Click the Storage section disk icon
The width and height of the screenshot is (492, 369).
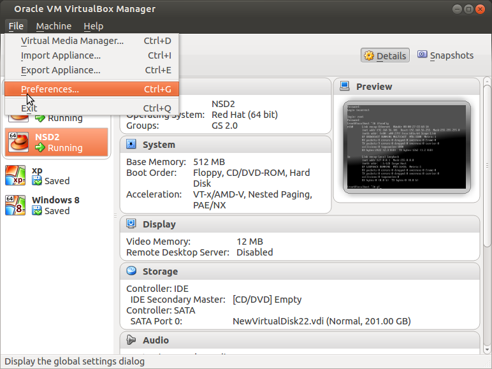click(131, 270)
